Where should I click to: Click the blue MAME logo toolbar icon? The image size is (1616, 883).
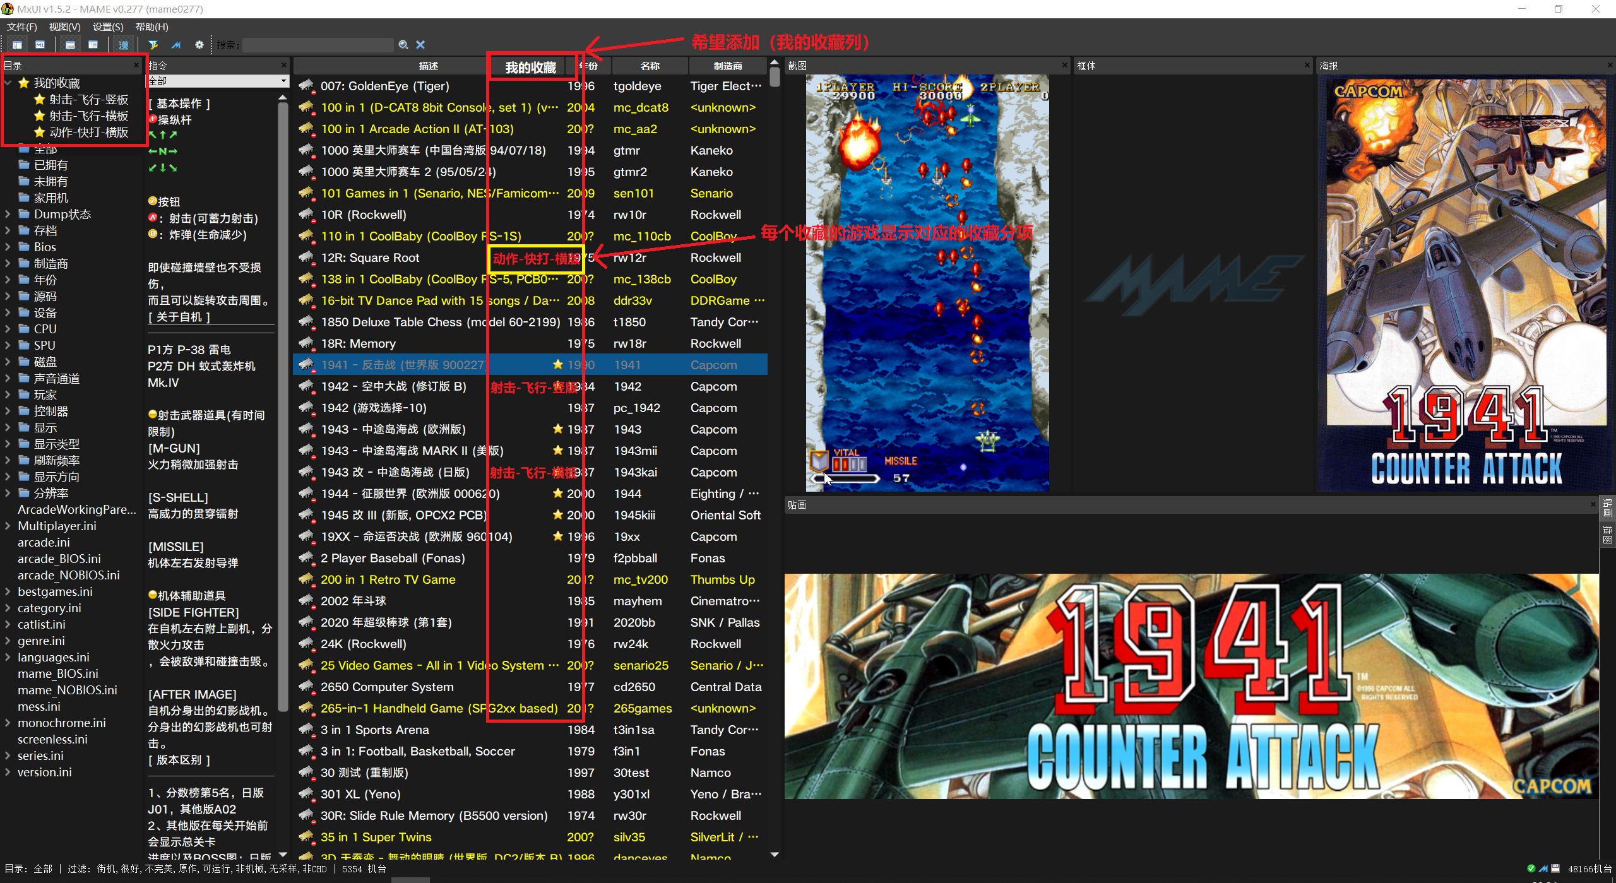tap(176, 45)
